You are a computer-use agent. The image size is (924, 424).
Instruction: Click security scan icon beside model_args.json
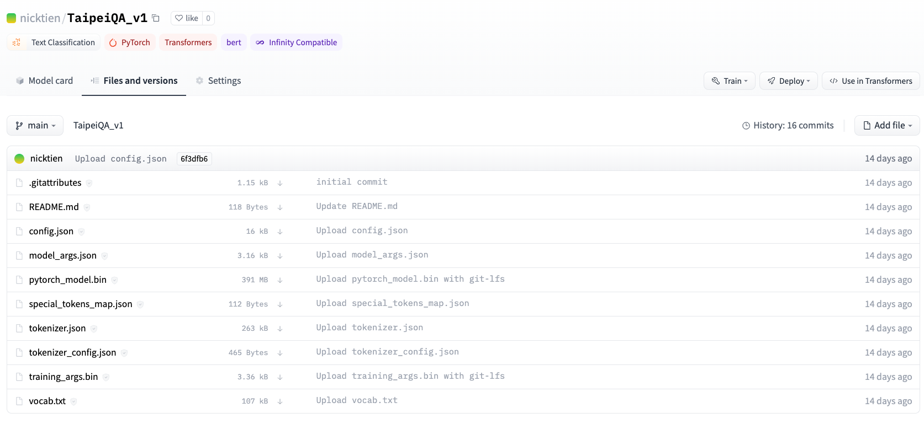click(x=104, y=256)
